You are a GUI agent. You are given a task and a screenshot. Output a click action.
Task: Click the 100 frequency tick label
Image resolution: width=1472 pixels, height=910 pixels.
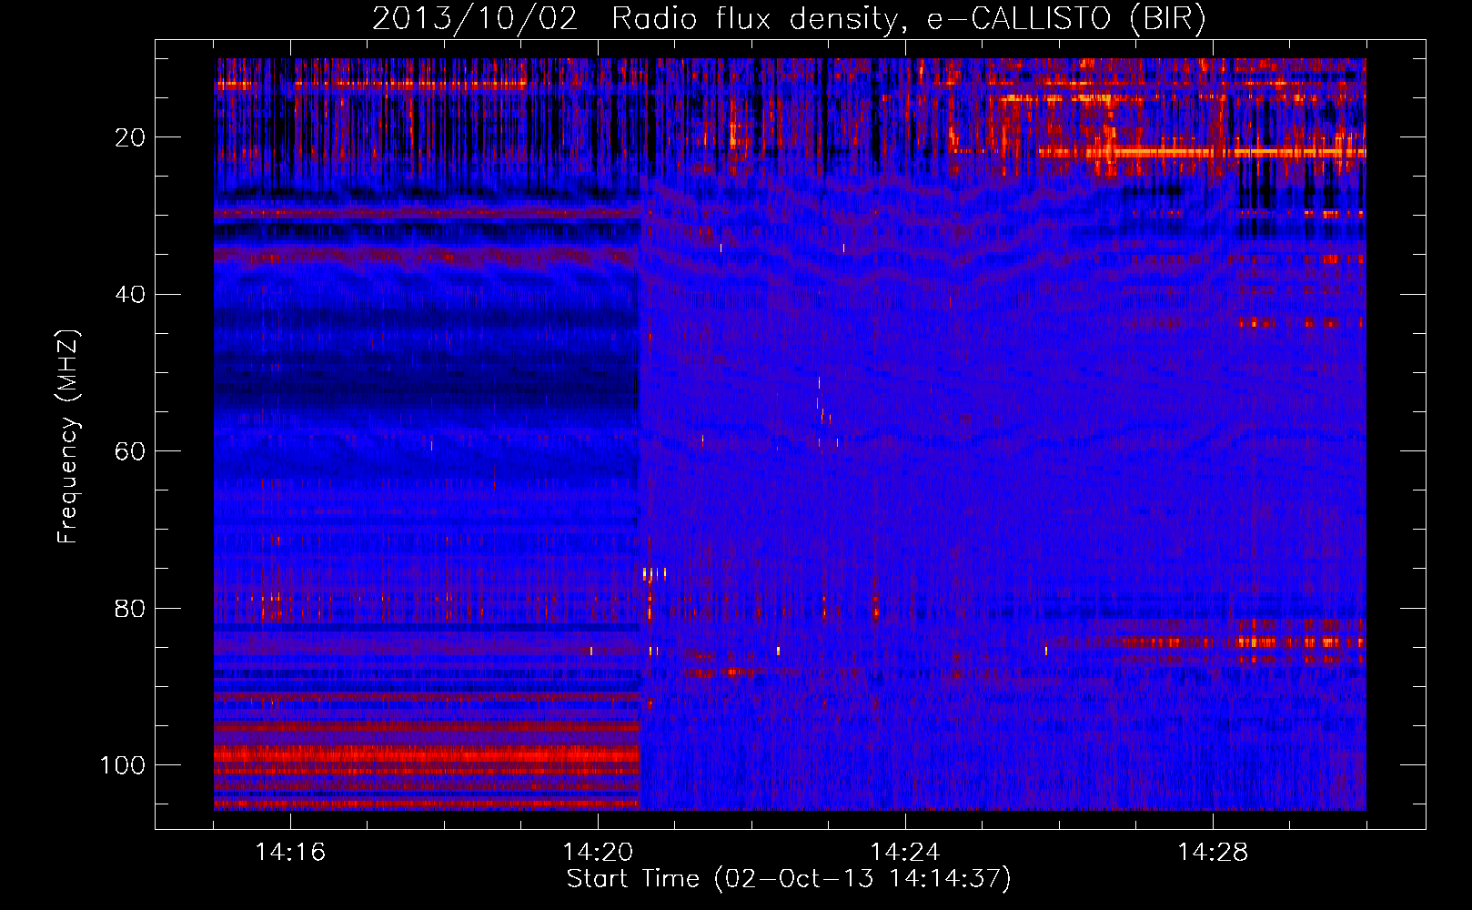pyautogui.click(x=123, y=765)
